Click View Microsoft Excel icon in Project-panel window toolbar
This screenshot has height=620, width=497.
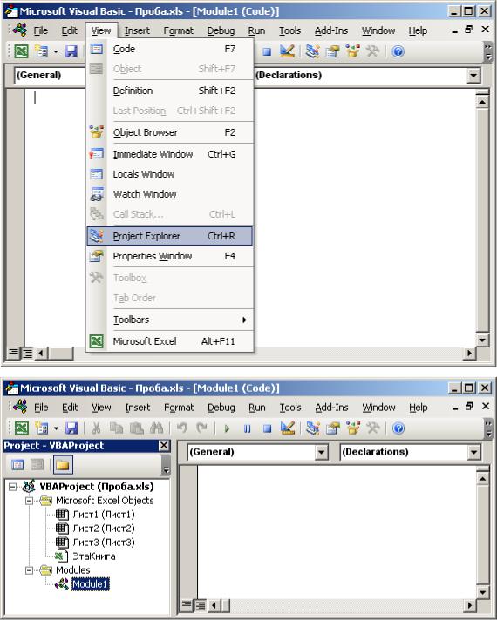22,428
